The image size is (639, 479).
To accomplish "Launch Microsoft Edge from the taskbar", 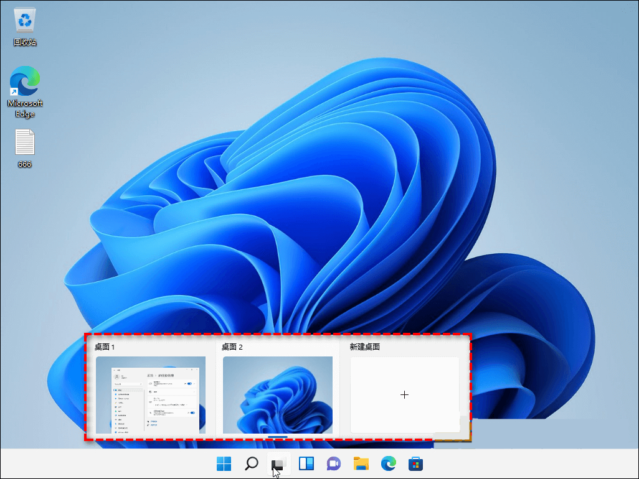I will tap(389, 463).
